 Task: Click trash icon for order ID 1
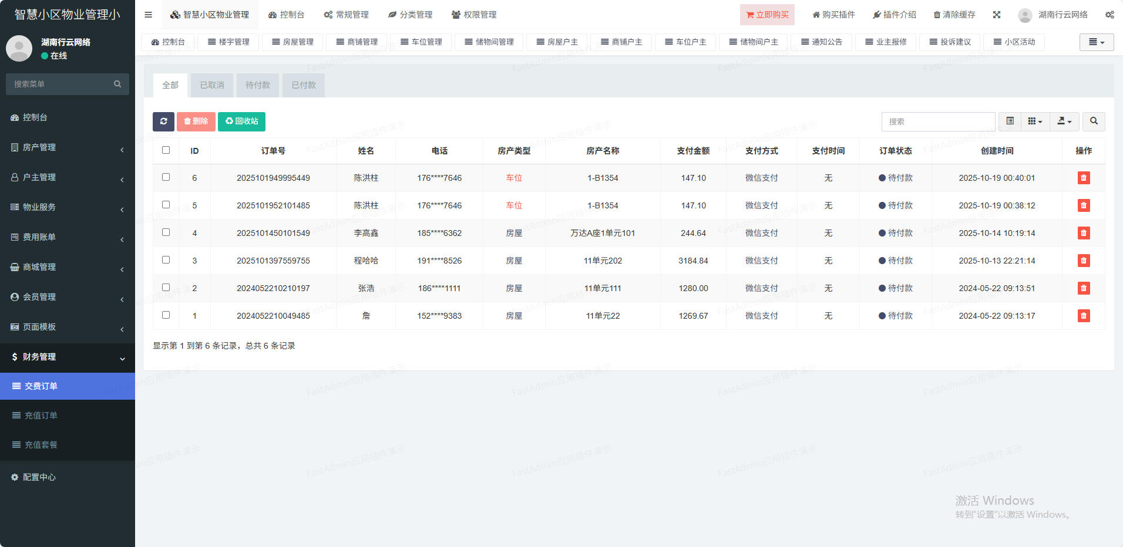click(1084, 316)
